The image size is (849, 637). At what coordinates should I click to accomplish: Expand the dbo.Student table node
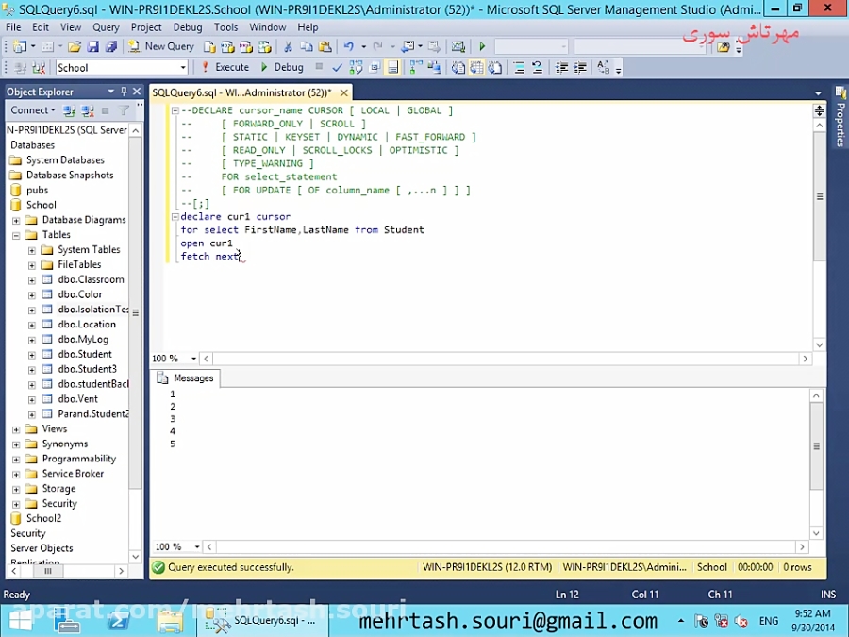pyautogui.click(x=31, y=355)
